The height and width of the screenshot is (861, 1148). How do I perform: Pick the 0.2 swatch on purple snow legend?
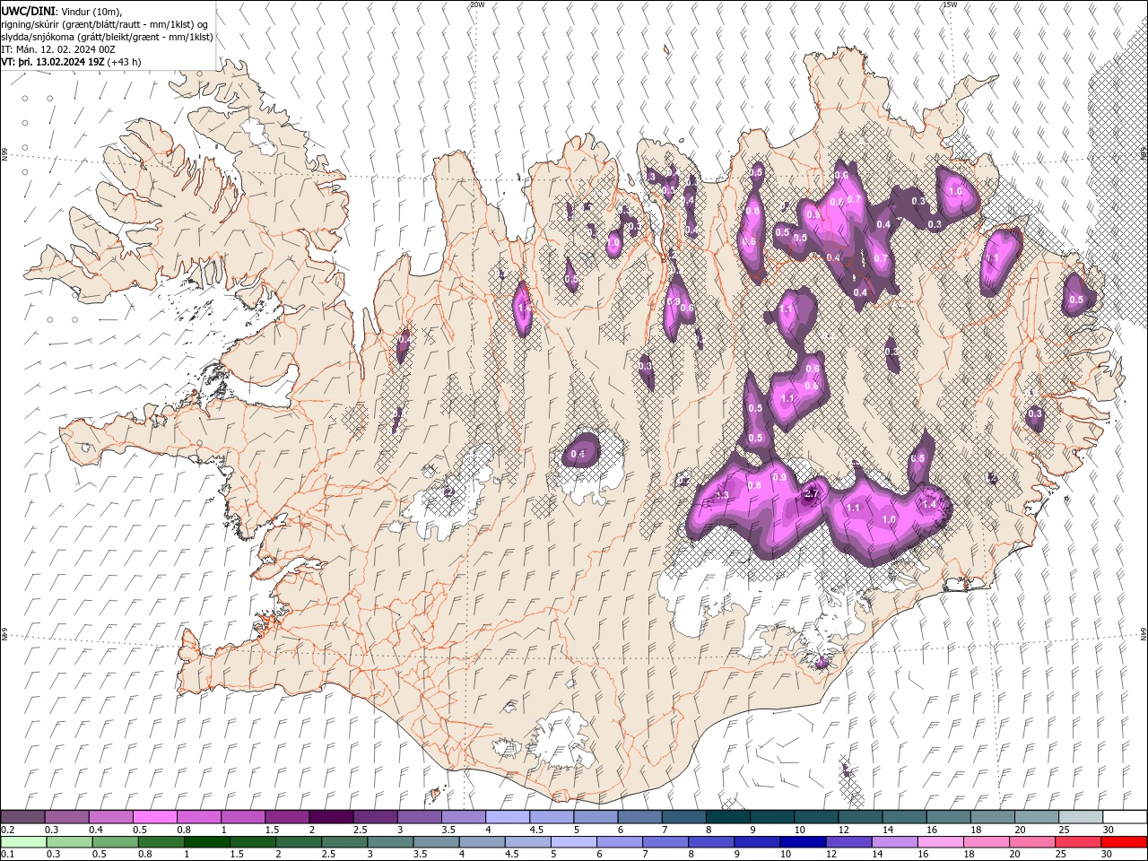[x=22, y=817]
